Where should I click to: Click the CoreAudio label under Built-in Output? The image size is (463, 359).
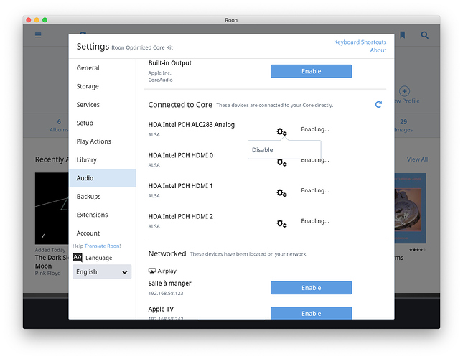pos(160,80)
